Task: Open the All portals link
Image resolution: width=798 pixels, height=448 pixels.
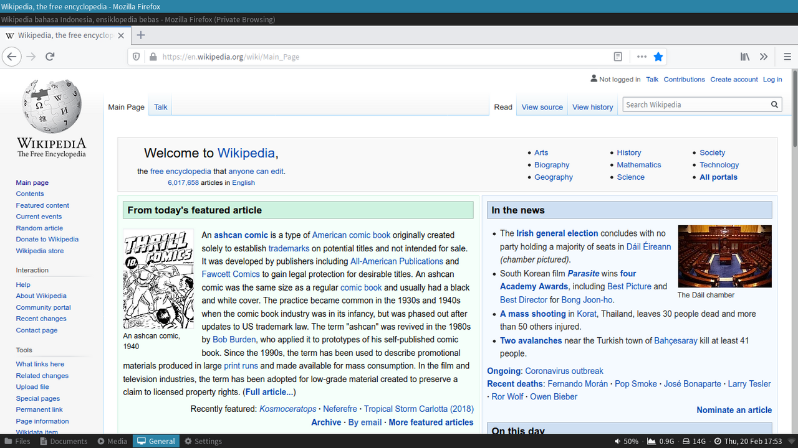Action: click(x=718, y=177)
